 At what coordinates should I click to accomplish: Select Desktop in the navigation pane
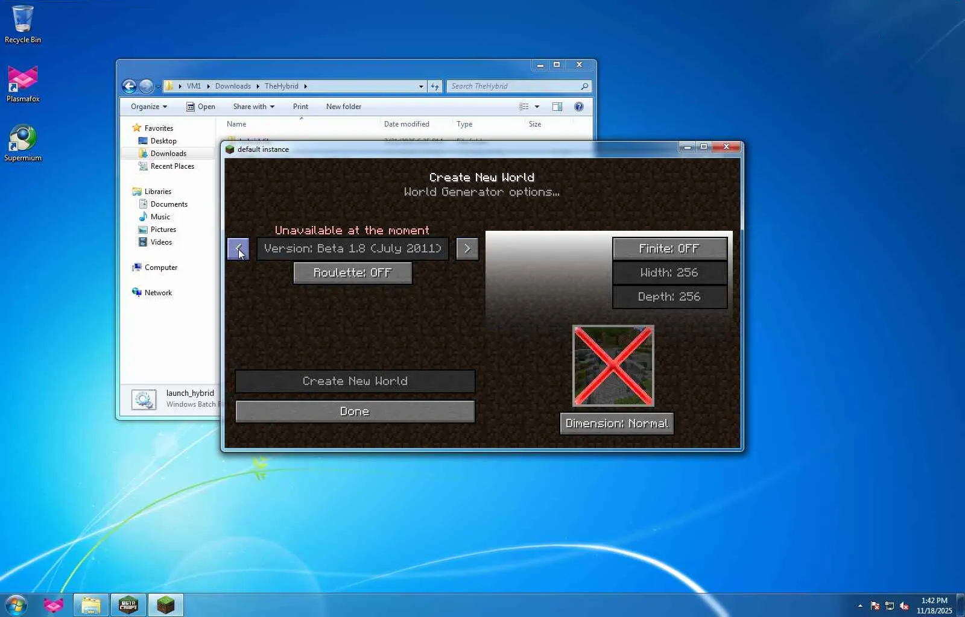pyautogui.click(x=163, y=141)
